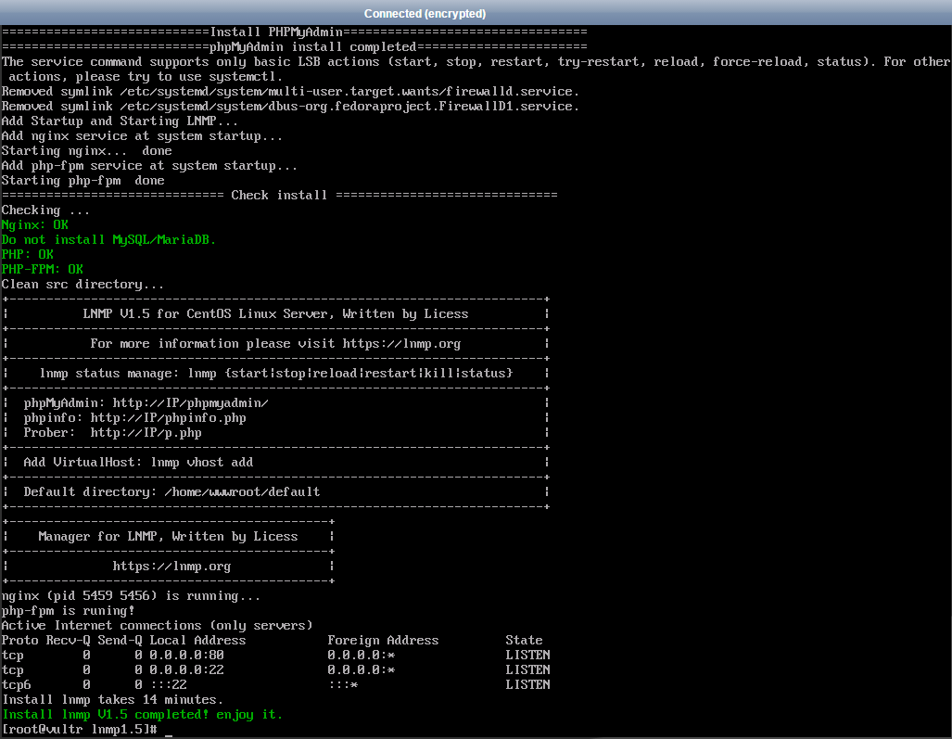This screenshot has height=739, width=952.
Task: Click the tcp6 foreign address :::*
Action: (342, 685)
